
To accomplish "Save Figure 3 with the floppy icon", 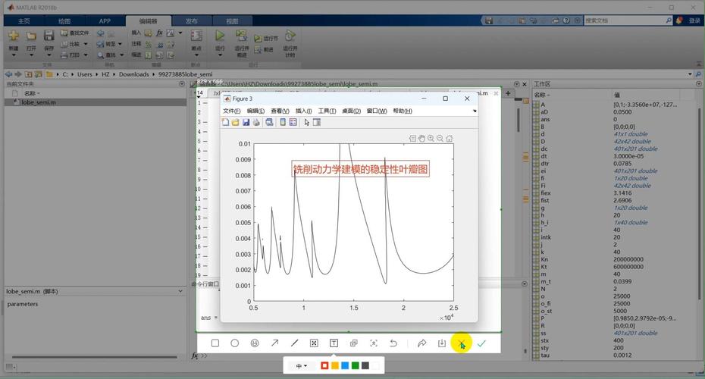I will pos(246,122).
